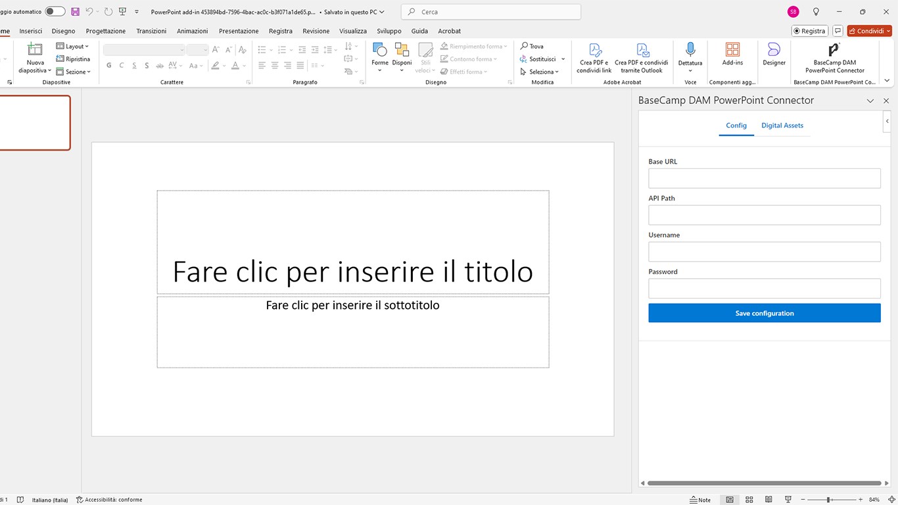Click the text highlight color button
Screen dimensions: 898x505
click(215, 65)
